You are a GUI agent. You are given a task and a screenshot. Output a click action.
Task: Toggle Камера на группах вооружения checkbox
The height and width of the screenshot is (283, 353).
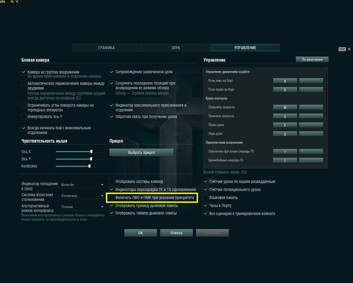24,72
